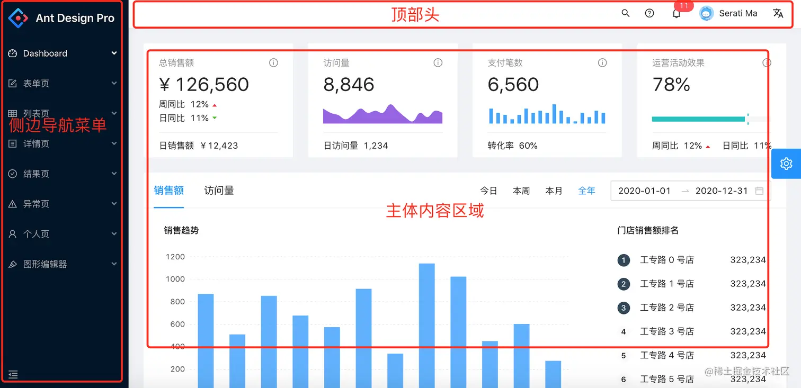
Task: Expand the Dashboard menu chevron
Action: coord(114,53)
